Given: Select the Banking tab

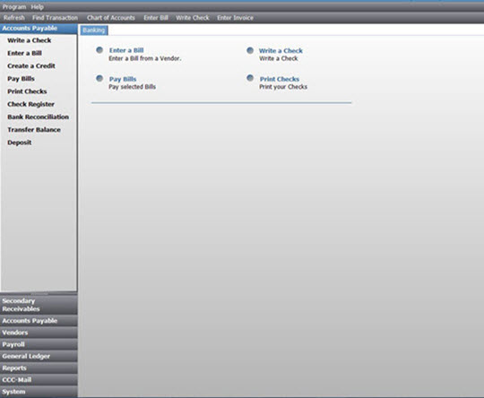Looking at the screenshot, I should pos(94,30).
